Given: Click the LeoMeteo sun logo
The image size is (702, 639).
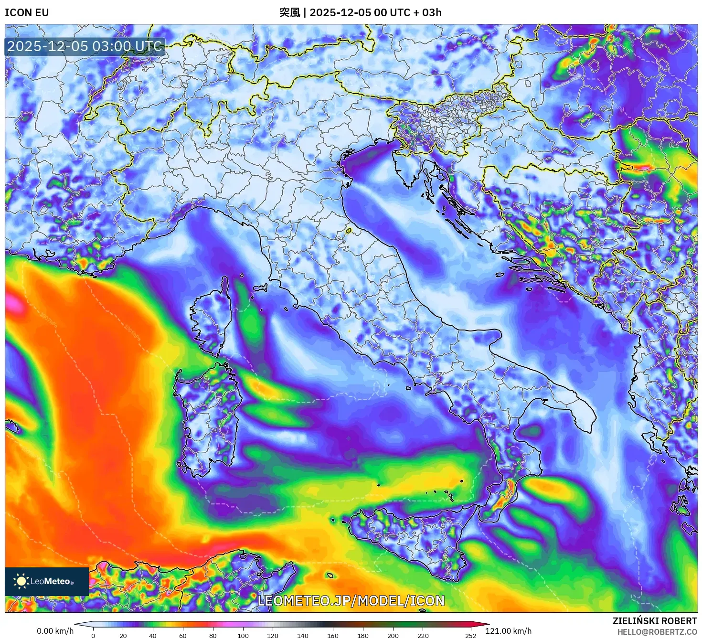Looking at the screenshot, I should (21, 581).
